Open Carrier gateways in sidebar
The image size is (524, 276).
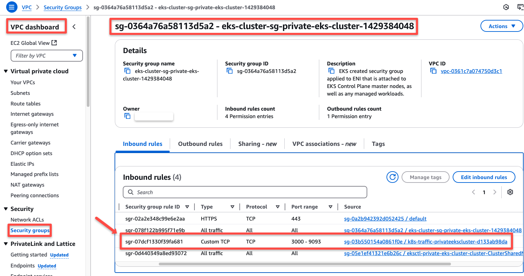pos(31,142)
